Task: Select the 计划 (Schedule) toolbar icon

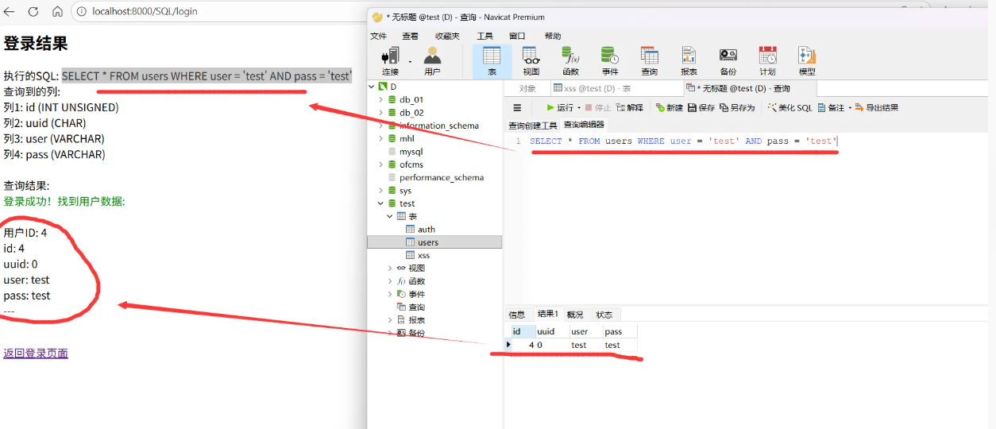Action: click(x=767, y=60)
